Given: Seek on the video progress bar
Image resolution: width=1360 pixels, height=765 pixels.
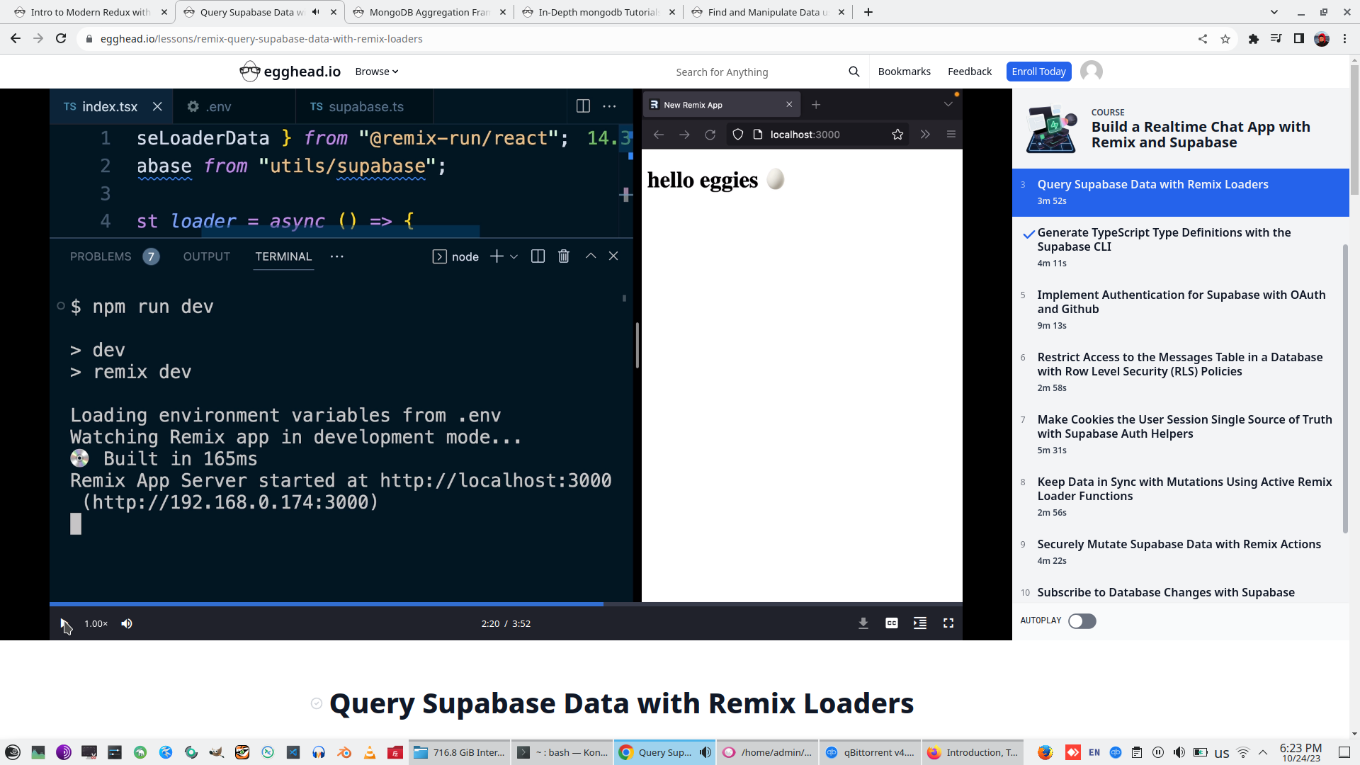Looking at the screenshot, I should [x=496, y=604].
